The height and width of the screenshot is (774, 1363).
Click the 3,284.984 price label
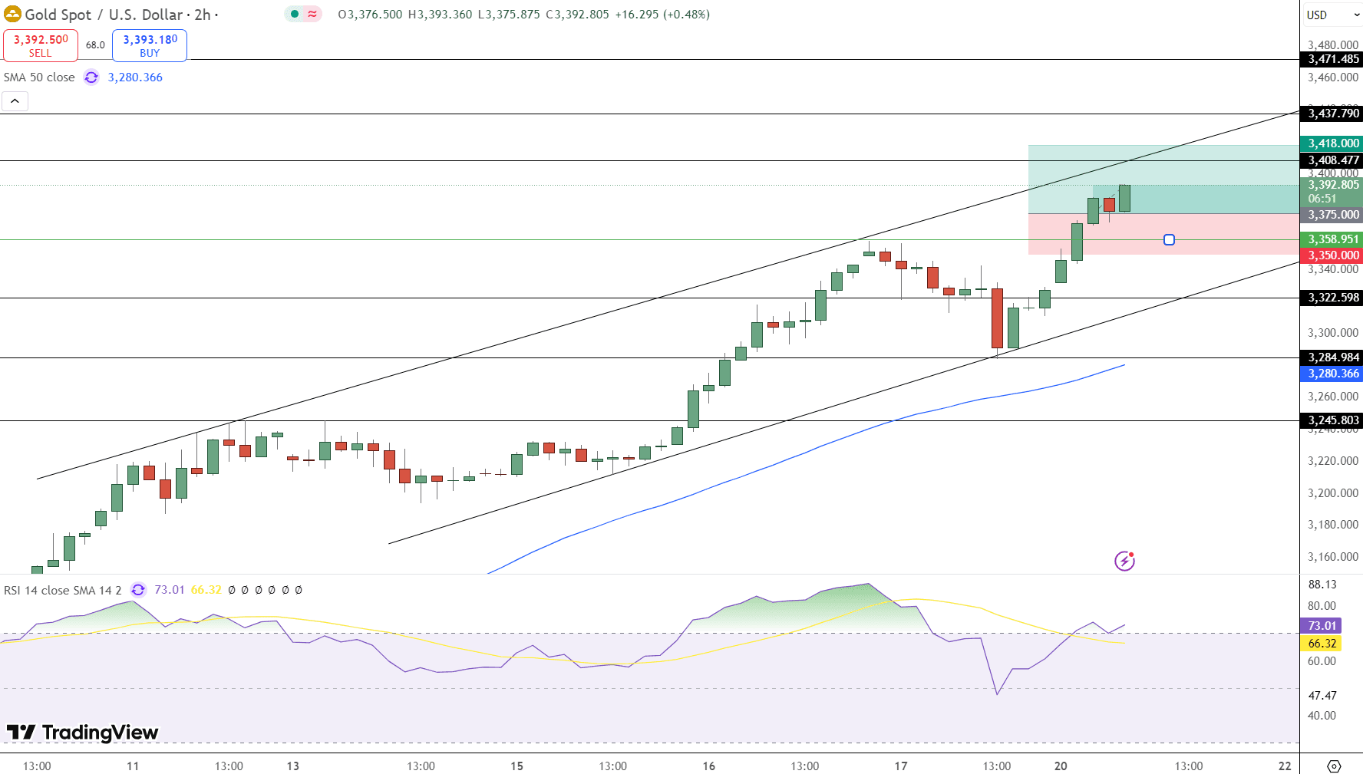click(1332, 357)
